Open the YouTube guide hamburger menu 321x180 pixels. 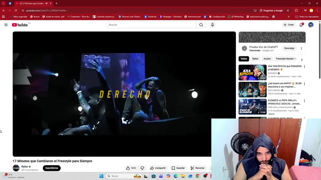click(6, 25)
